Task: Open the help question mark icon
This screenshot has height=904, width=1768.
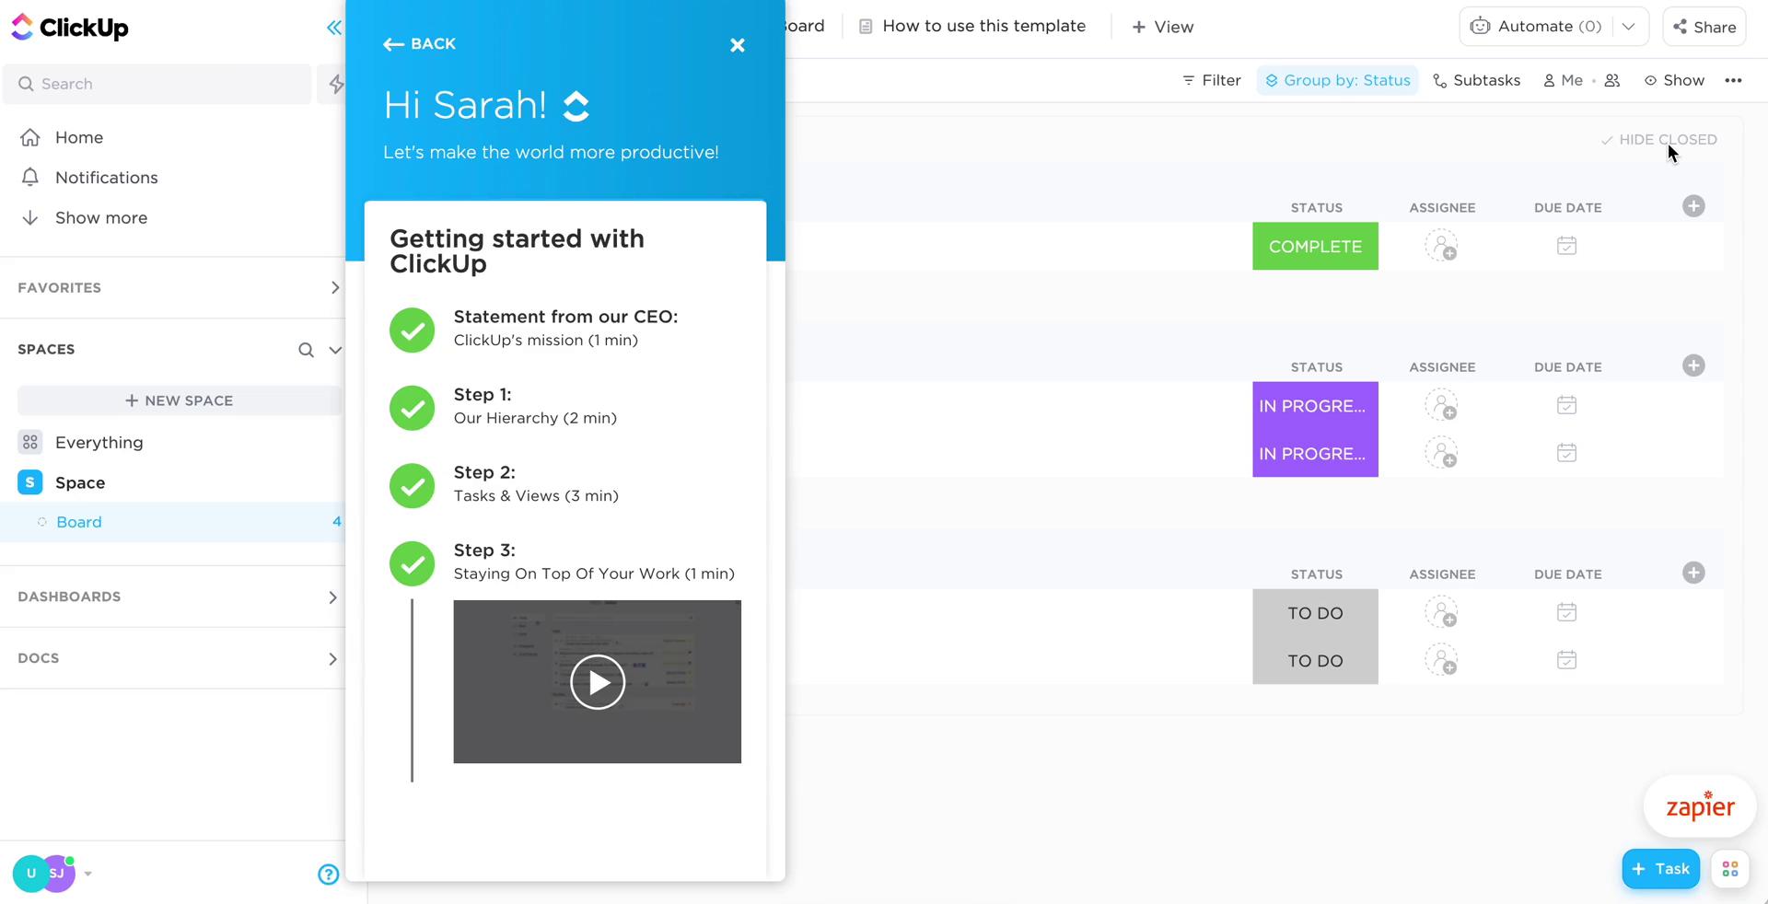Action: [328, 875]
